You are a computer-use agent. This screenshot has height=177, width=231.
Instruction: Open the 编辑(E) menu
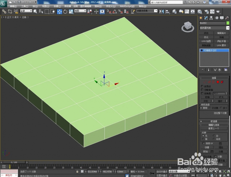pos(13,6)
